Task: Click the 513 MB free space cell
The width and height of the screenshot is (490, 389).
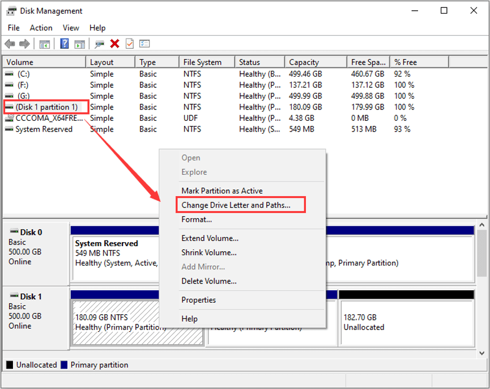Action: point(364,129)
